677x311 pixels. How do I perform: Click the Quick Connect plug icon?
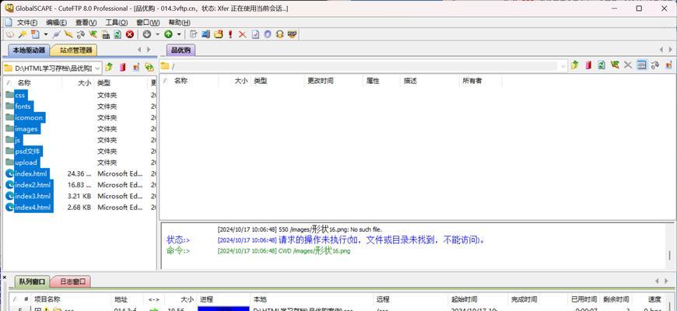point(57,34)
